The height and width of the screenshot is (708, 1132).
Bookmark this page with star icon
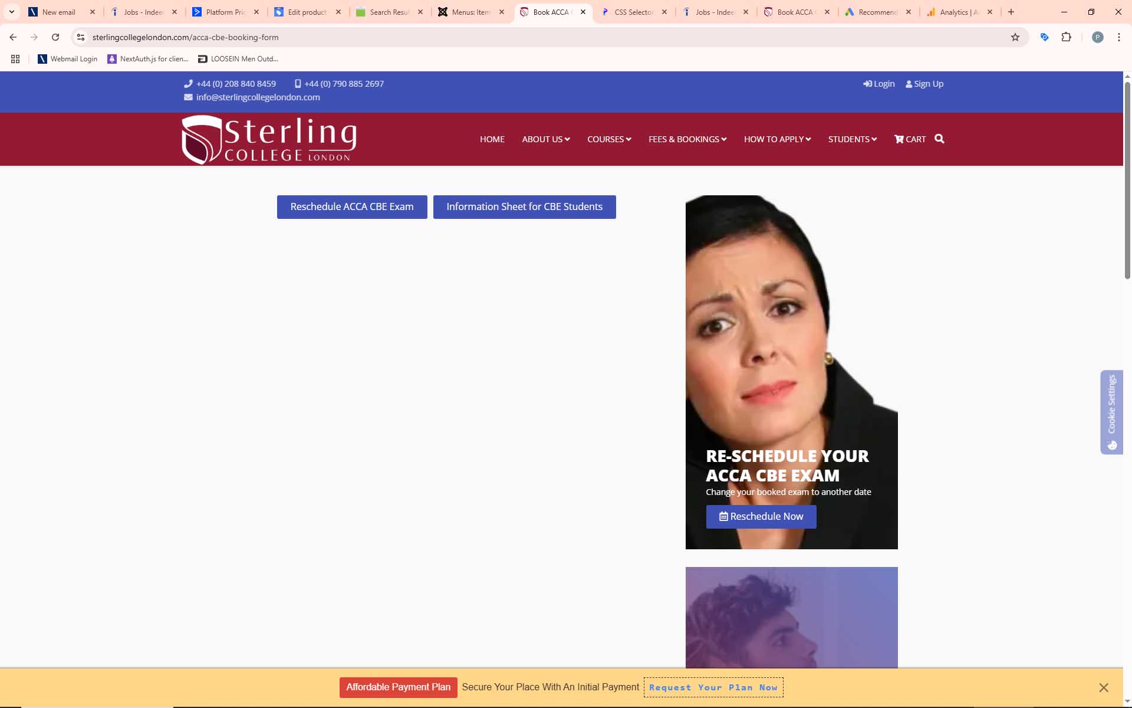pyautogui.click(x=1015, y=37)
